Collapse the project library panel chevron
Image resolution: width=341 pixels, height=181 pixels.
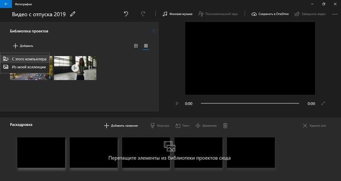click(x=154, y=31)
